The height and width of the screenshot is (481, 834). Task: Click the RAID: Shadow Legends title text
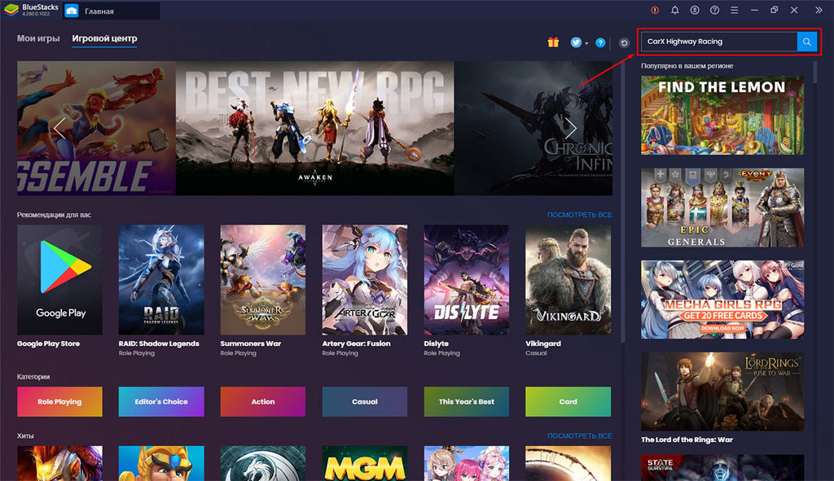coord(159,344)
